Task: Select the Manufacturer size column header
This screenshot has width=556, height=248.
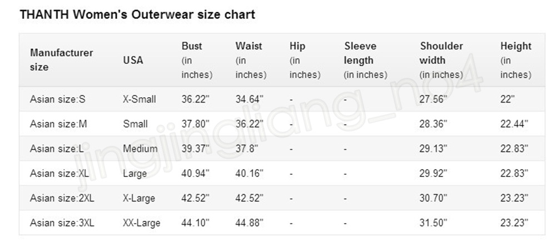Action: 61,60
